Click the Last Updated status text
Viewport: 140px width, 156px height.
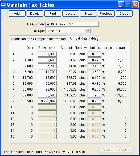point(45,152)
